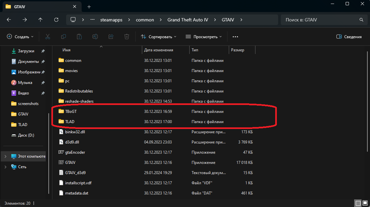Open new tab with plus button
This screenshot has width=370, height=207.
click(x=89, y=7)
